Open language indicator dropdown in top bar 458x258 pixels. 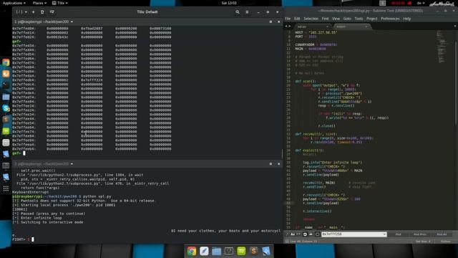point(421,3)
